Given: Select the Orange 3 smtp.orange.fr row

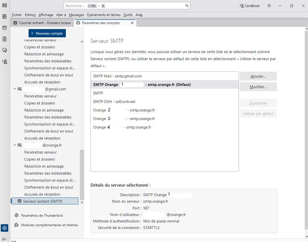Looking at the screenshot, I should point(165,119).
